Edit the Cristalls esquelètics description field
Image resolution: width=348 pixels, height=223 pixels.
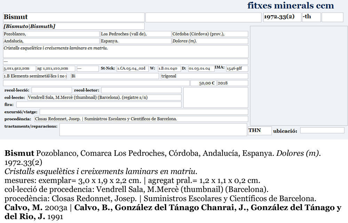[125, 51]
